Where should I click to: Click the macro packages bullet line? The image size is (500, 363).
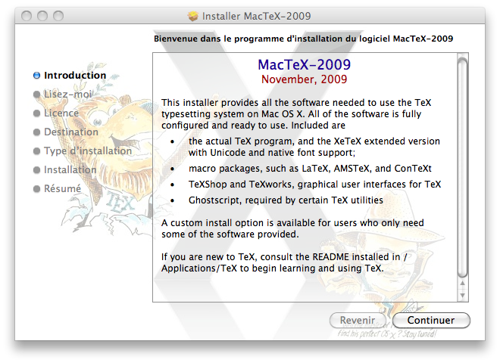coord(310,169)
